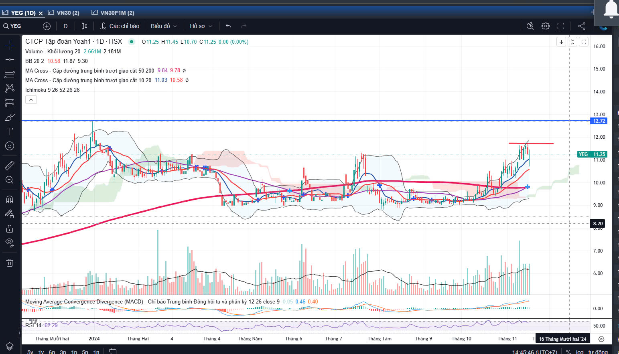This screenshot has height=354, width=619.
Task: Move the pane down arrow button
Action: (561, 42)
